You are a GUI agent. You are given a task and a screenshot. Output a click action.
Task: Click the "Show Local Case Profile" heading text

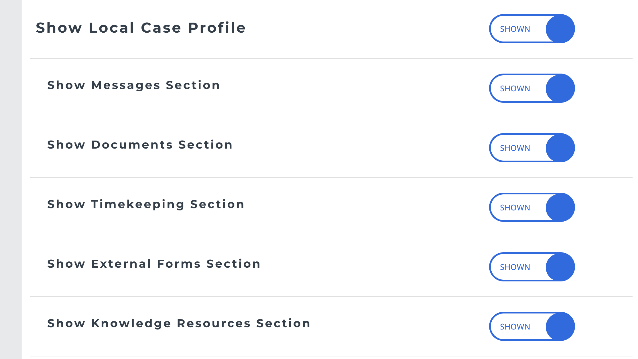pyautogui.click(x=141, y=28)
